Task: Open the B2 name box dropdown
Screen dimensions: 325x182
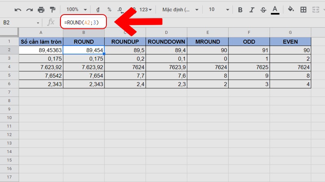Action: coord(38,23)
